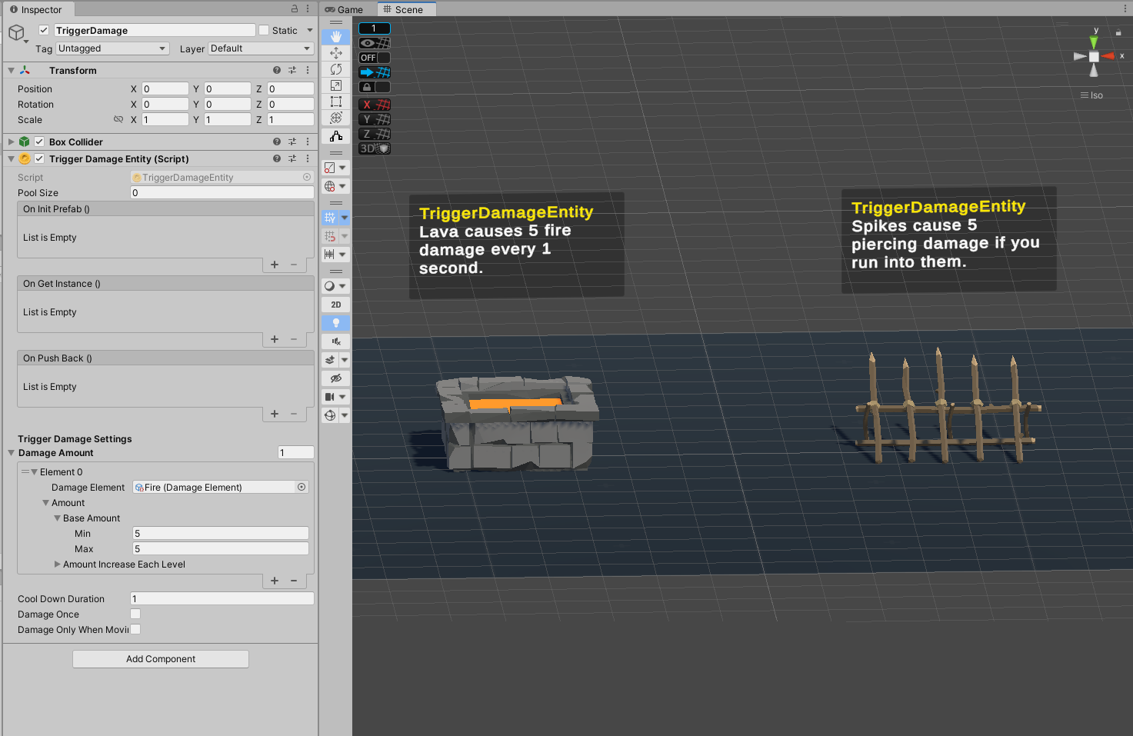The image size is (1133, 736).
Task: Check the Damage Only When Moving checkbox
Action: point(135,629)
